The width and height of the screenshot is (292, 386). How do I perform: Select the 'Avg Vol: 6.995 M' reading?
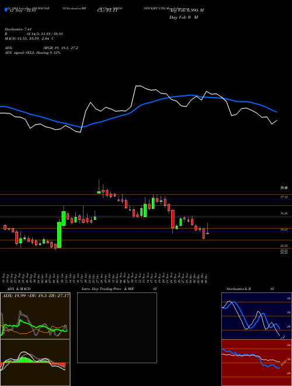point(186,11)
